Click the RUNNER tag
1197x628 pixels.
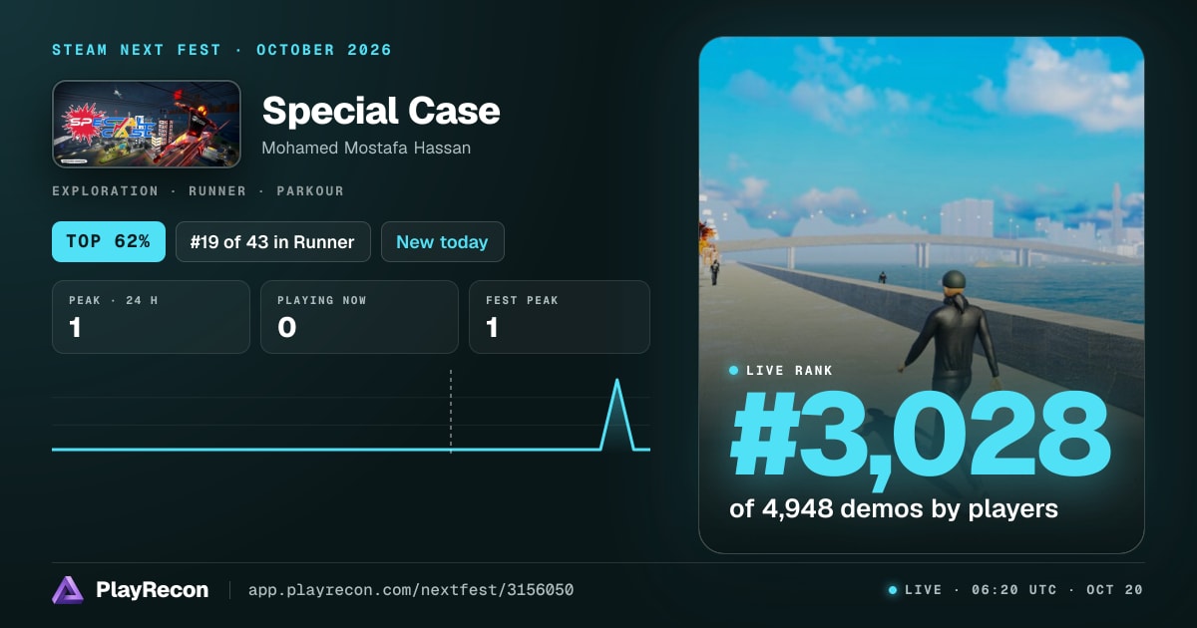215,190
